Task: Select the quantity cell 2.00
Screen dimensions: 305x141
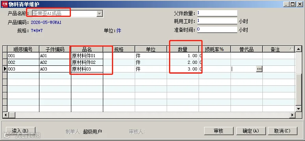Action: (183, 63)
